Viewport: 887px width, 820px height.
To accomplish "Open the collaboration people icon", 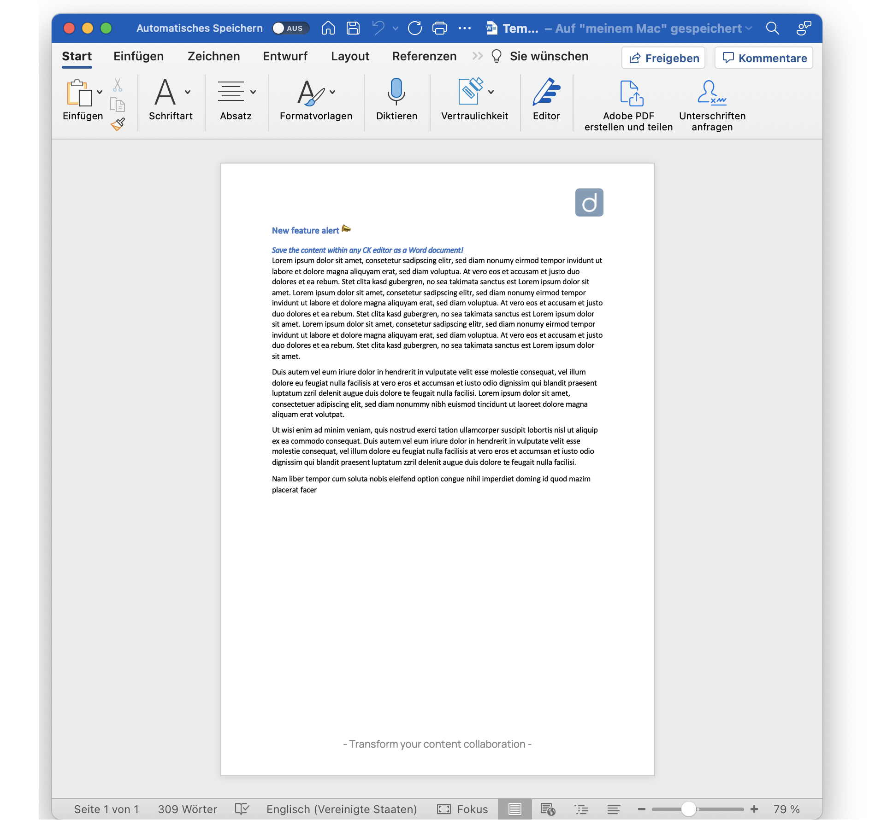I will 804,28.
